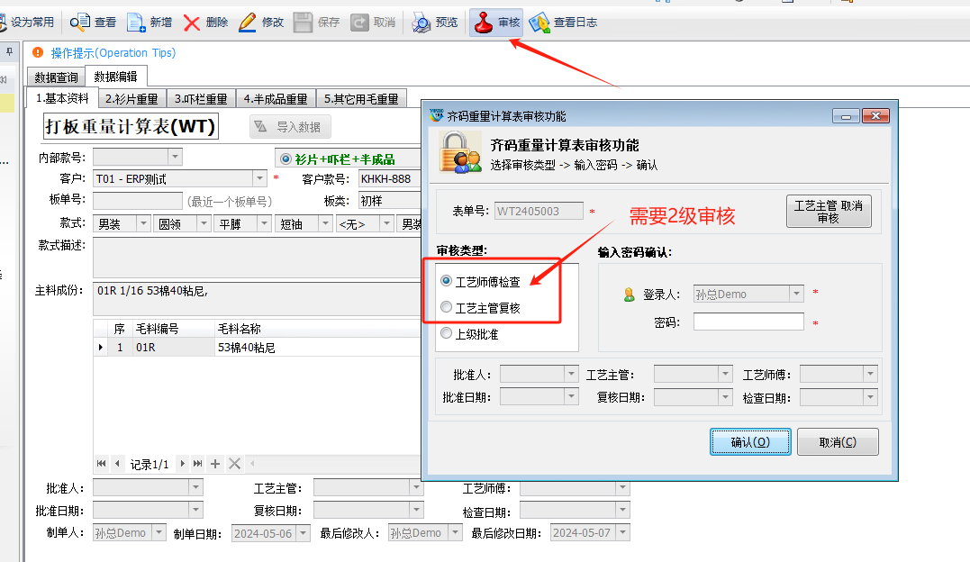Screen dimensions: 970x562
Task: Expand the 内部款号 dropdown
Action: point(175,157)
